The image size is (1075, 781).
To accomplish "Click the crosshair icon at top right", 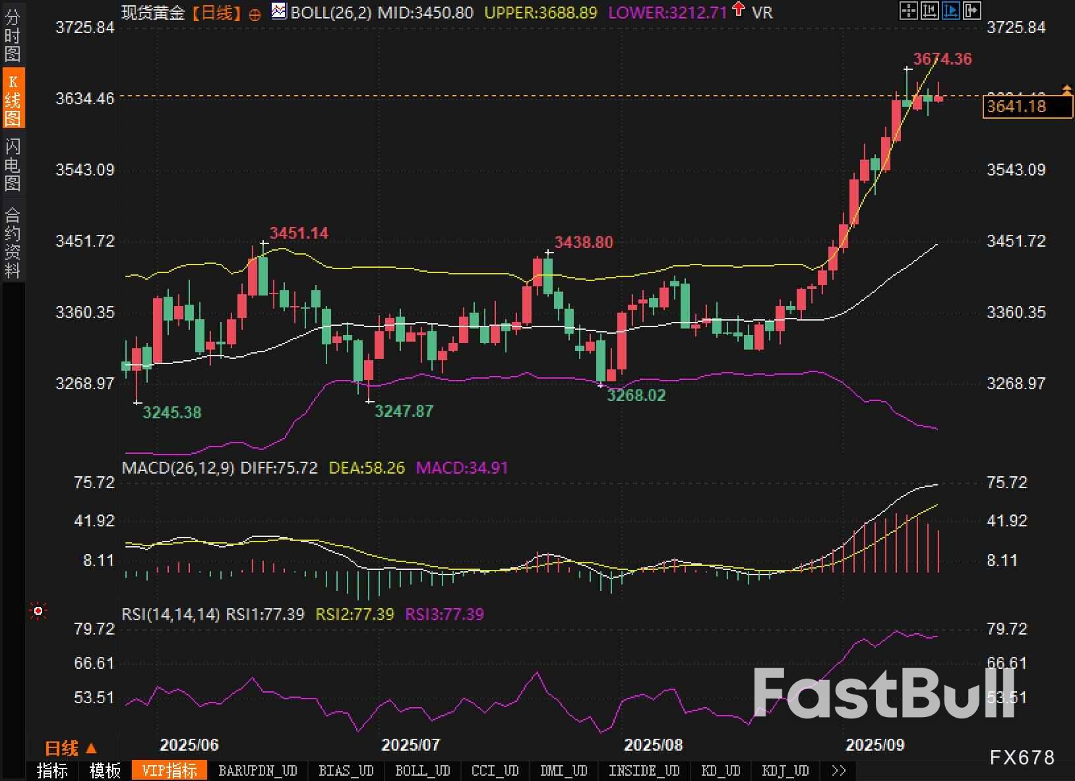I will (908, 11).
